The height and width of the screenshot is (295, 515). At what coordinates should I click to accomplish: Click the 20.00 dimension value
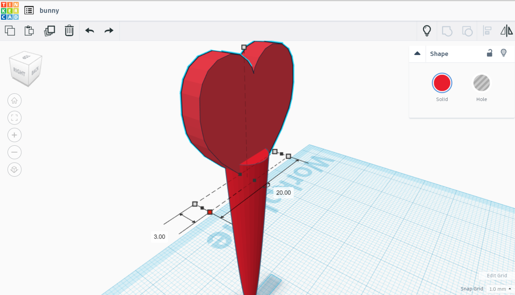point(283,193)
